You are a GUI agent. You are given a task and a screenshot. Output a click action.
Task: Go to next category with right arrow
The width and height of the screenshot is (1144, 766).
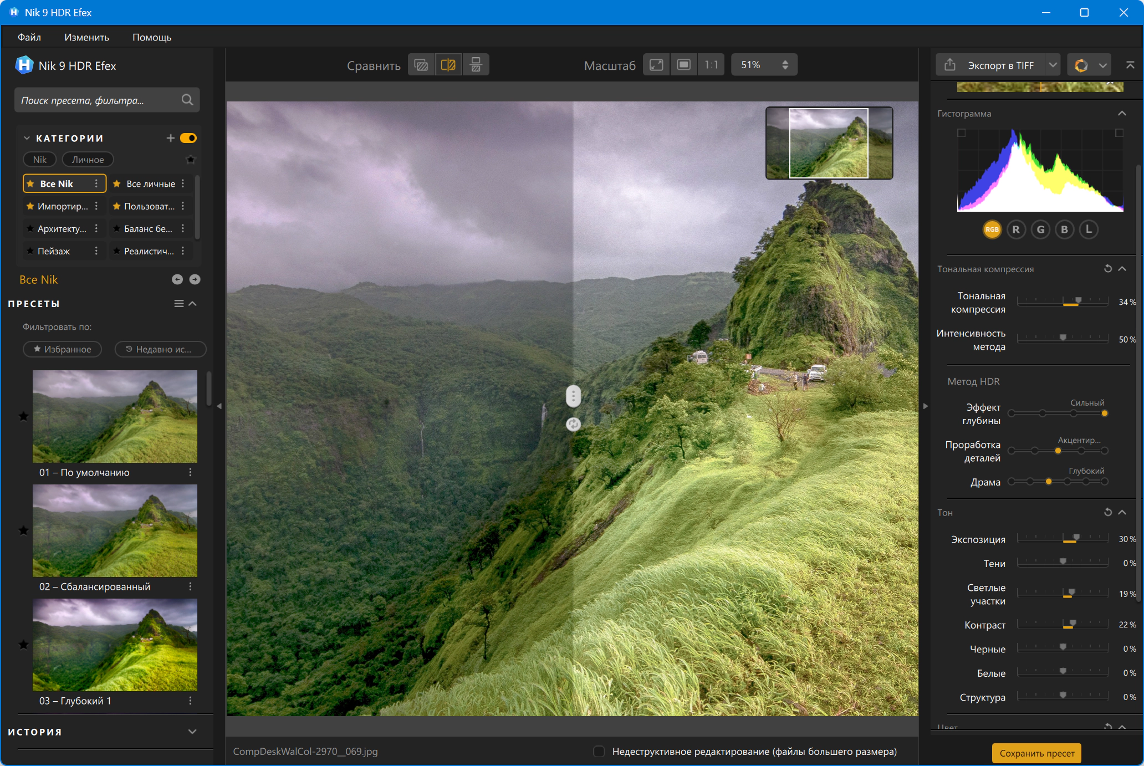(195, 279)
